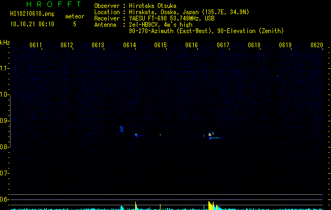Click the gray frequency range bar on axis
Image resolution: width=331 pixels, height=210 pixels.
click(x=10, y=121)
